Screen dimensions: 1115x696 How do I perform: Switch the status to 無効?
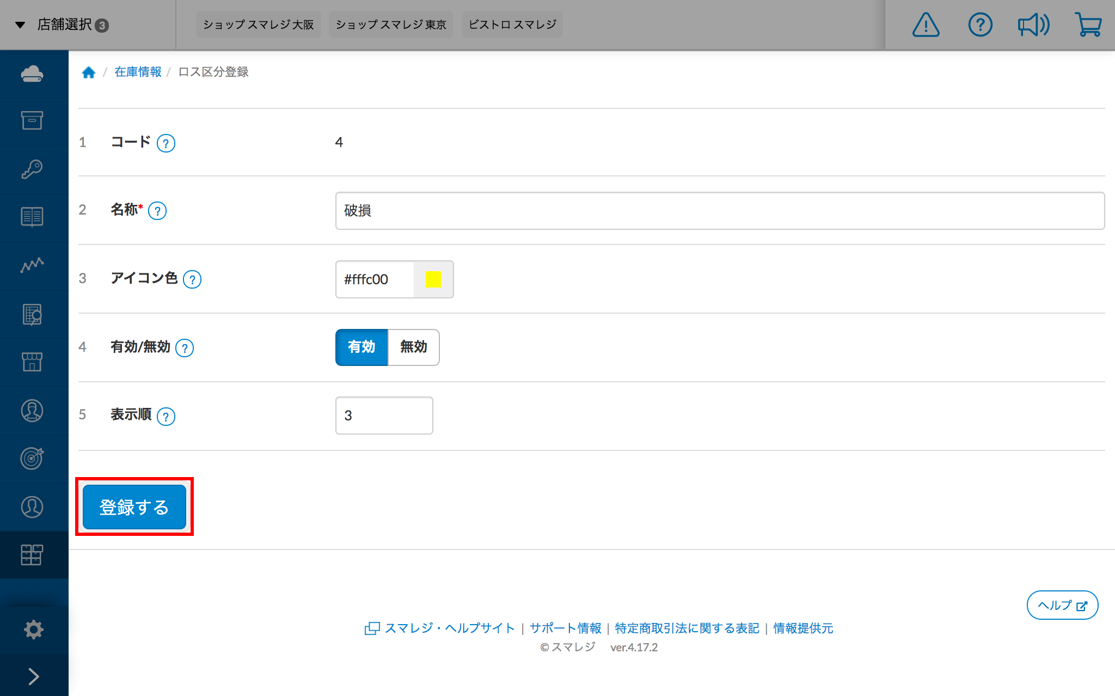[x=414, y=347]
